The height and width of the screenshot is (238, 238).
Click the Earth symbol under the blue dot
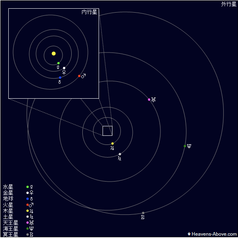(x=60, y=82)
